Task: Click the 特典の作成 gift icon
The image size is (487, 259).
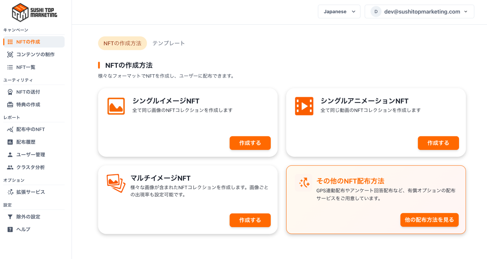Action: [10, 105]
